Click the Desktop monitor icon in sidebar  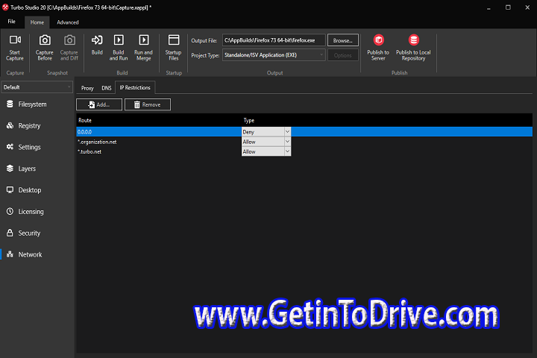[10, 189]
